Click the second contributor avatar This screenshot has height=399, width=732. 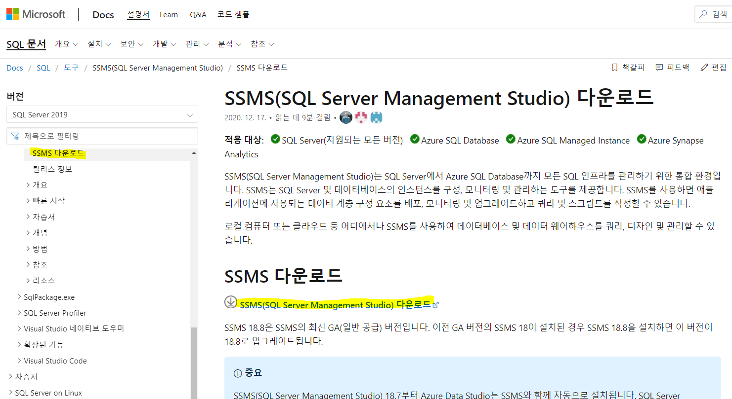tap(362, 117)
